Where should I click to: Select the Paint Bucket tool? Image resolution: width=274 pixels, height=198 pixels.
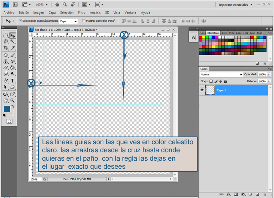[x=12, y=67]
